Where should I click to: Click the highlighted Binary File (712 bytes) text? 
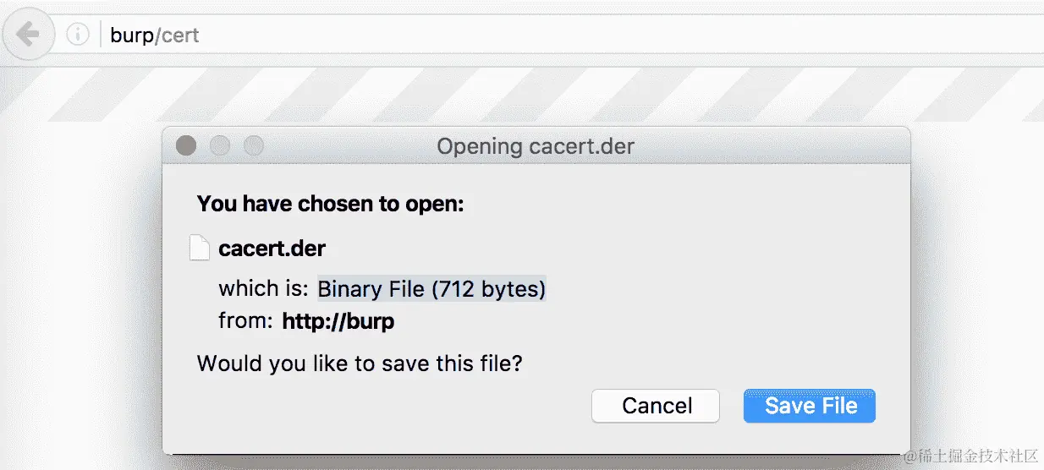pos(431,288)
